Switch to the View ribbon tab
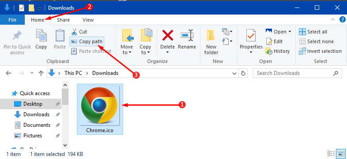The width and height of the screenshot is (347, 159). (88, 20)
